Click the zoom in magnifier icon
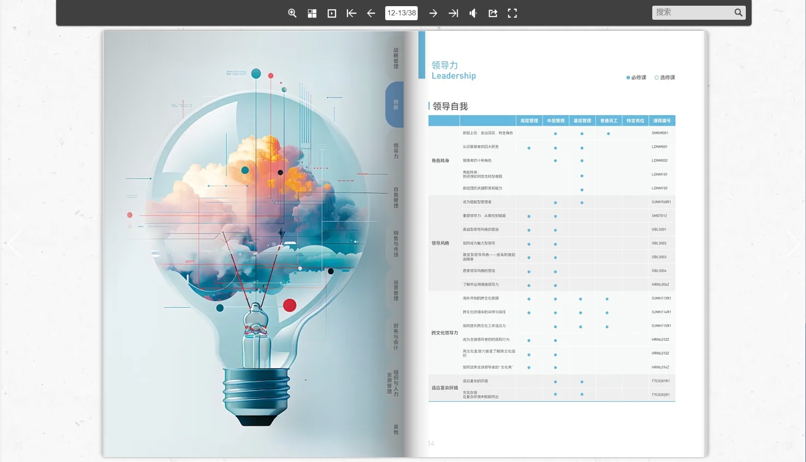Viewport: 806px width, 462px height. [x=292, y=13]
